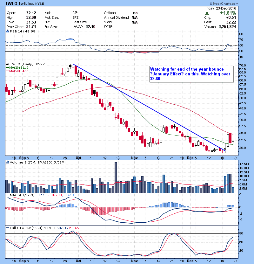This screenshot has width=254, height=264.
Task: Click the Open value 32.12
Action: tap(31, 13)
